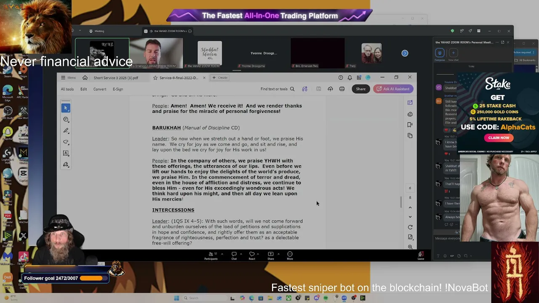539x303 pixels.
Task: Select the arrow Select tool
Action: pos(66,108)
